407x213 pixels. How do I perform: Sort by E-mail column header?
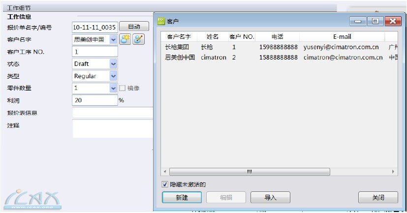pyautogui.click(x=342, y=36)
